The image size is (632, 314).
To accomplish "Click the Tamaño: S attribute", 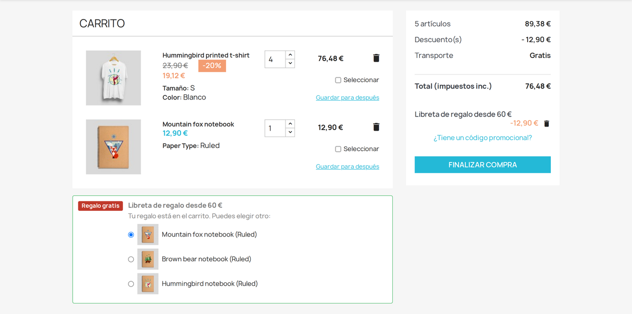I will point(179,88).
